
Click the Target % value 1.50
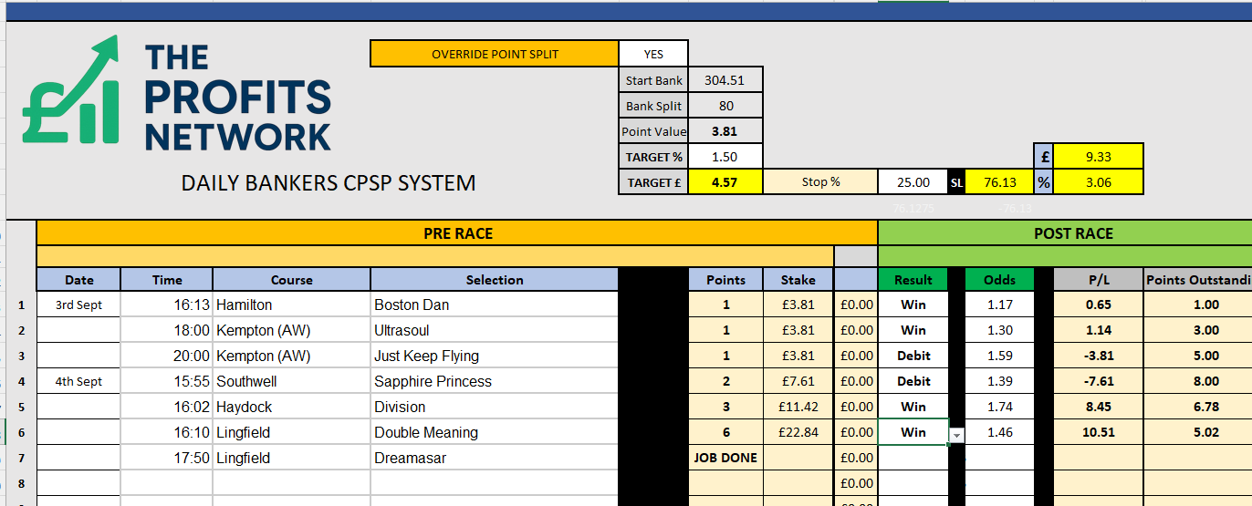[x=725, y=157]
